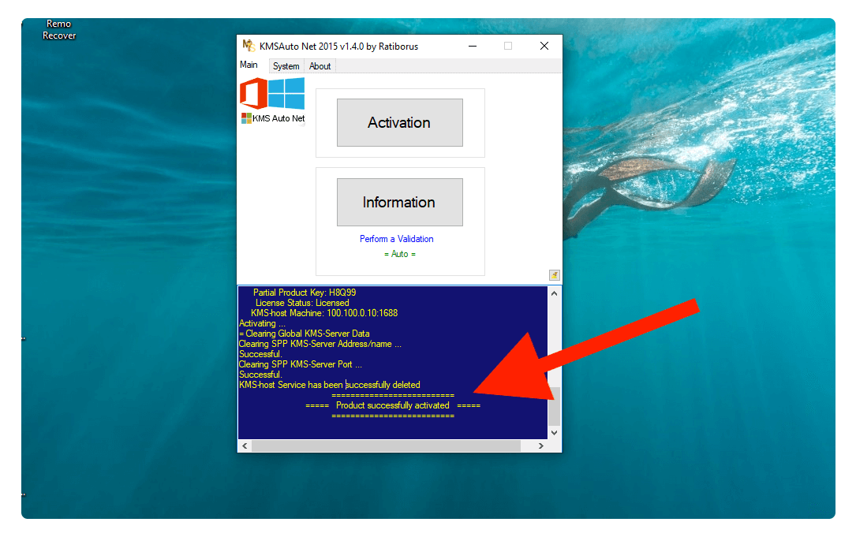
Task: Select the Main tab
Action: 249,65
